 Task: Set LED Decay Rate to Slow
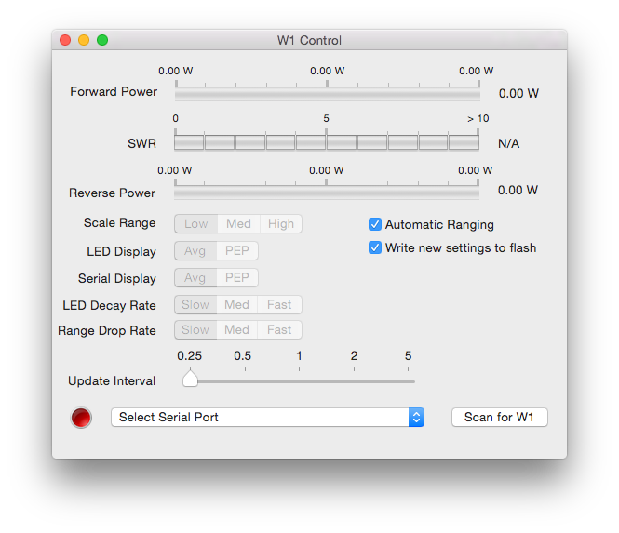tap(195, 304)
